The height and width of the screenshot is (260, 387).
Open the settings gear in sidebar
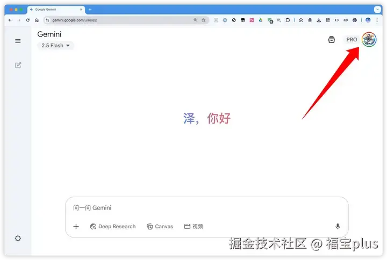(x=18, y=239)
